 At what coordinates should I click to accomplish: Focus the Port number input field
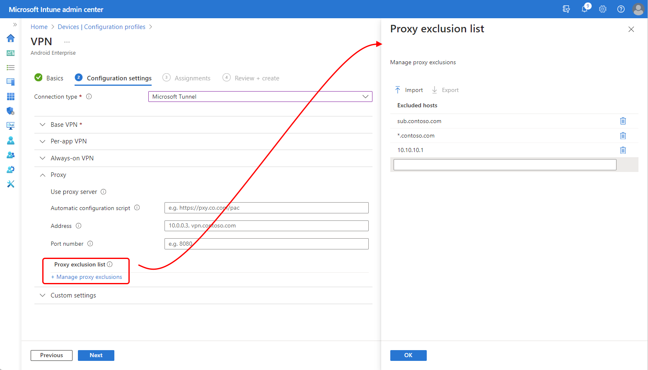pyautogui.click(x=266, y=244)
